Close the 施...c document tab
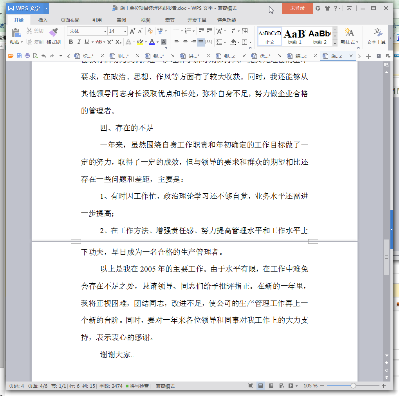This screenshot has width=399, height=396. click(x=351, y=56)
